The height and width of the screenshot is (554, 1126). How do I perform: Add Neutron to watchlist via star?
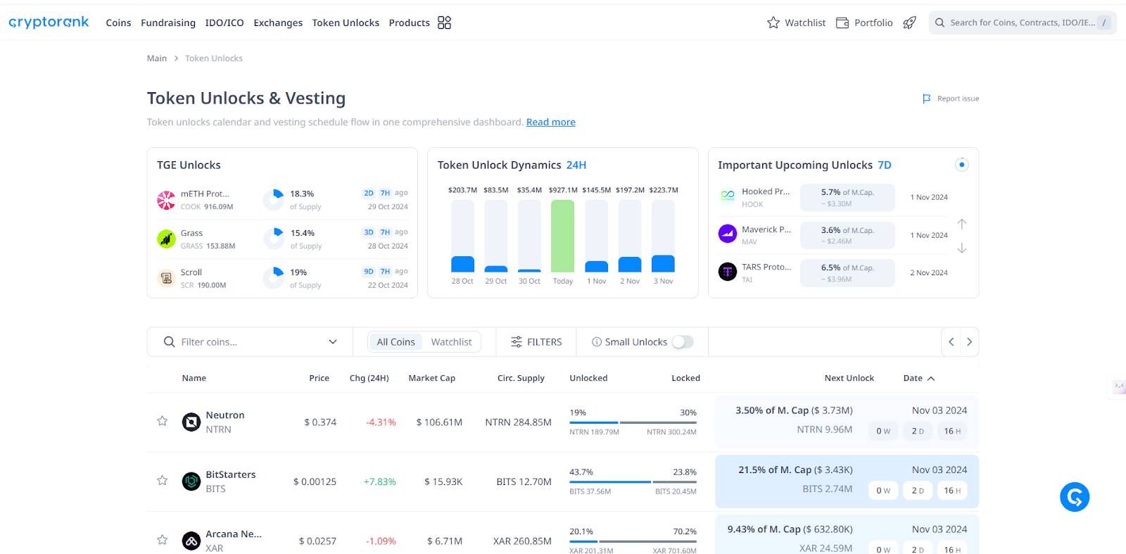tap(163, 421)
